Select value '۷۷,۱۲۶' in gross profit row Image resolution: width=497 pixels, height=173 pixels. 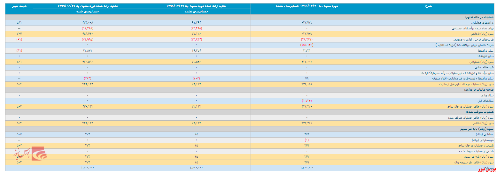click(196, 34)
